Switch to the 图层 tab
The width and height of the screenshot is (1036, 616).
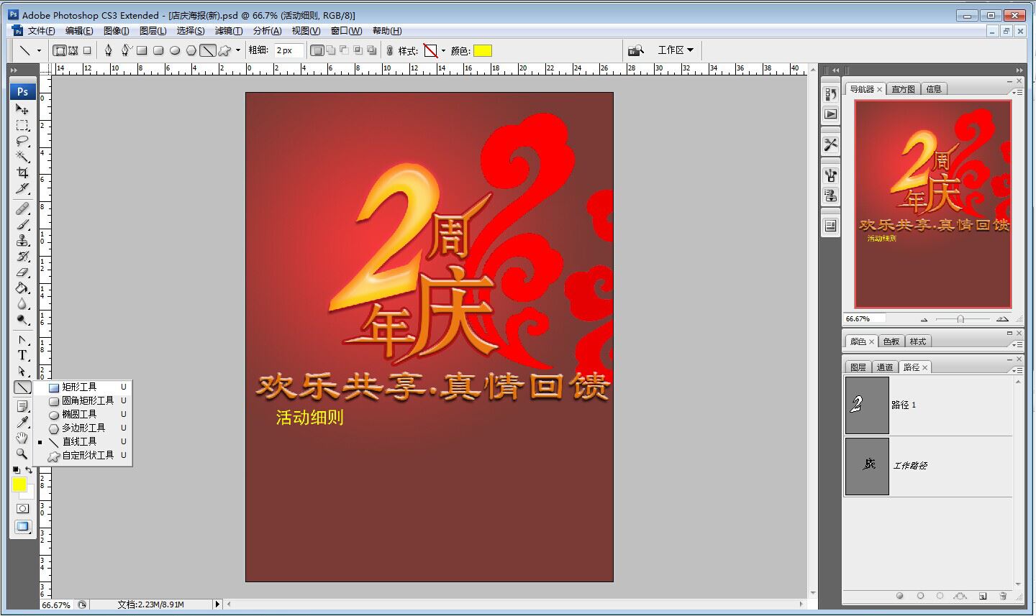pos(858,367)
